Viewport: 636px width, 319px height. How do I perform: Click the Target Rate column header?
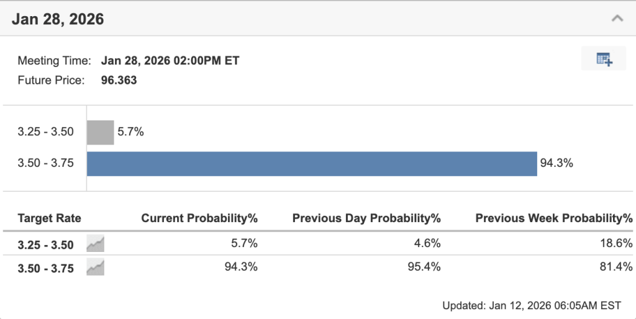[49, 218]
